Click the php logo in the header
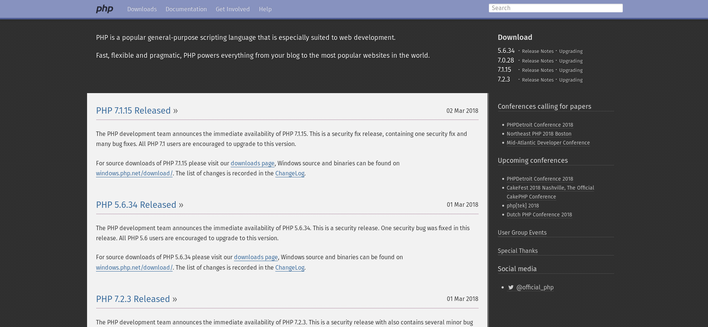 tap(105, 9)
